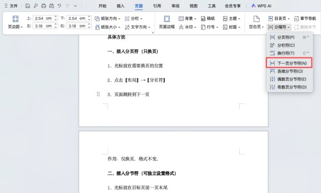Insert a 空白页 blank page
This screenshot has width=321, height=193.
coord(256,22)
